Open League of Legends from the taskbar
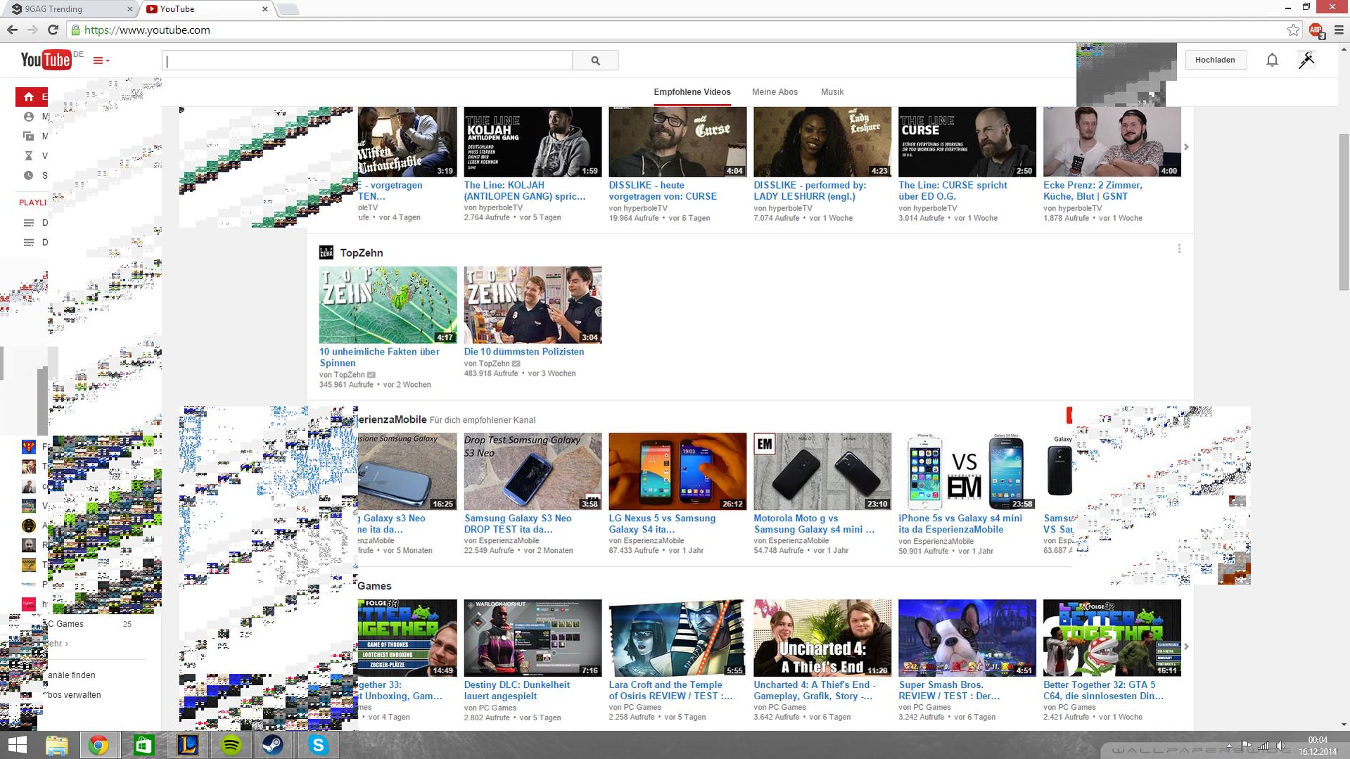 (187, 745)
